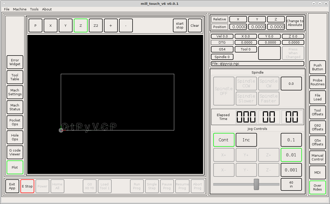
Task: Open G5x Offsets panel
Action: 317,142
